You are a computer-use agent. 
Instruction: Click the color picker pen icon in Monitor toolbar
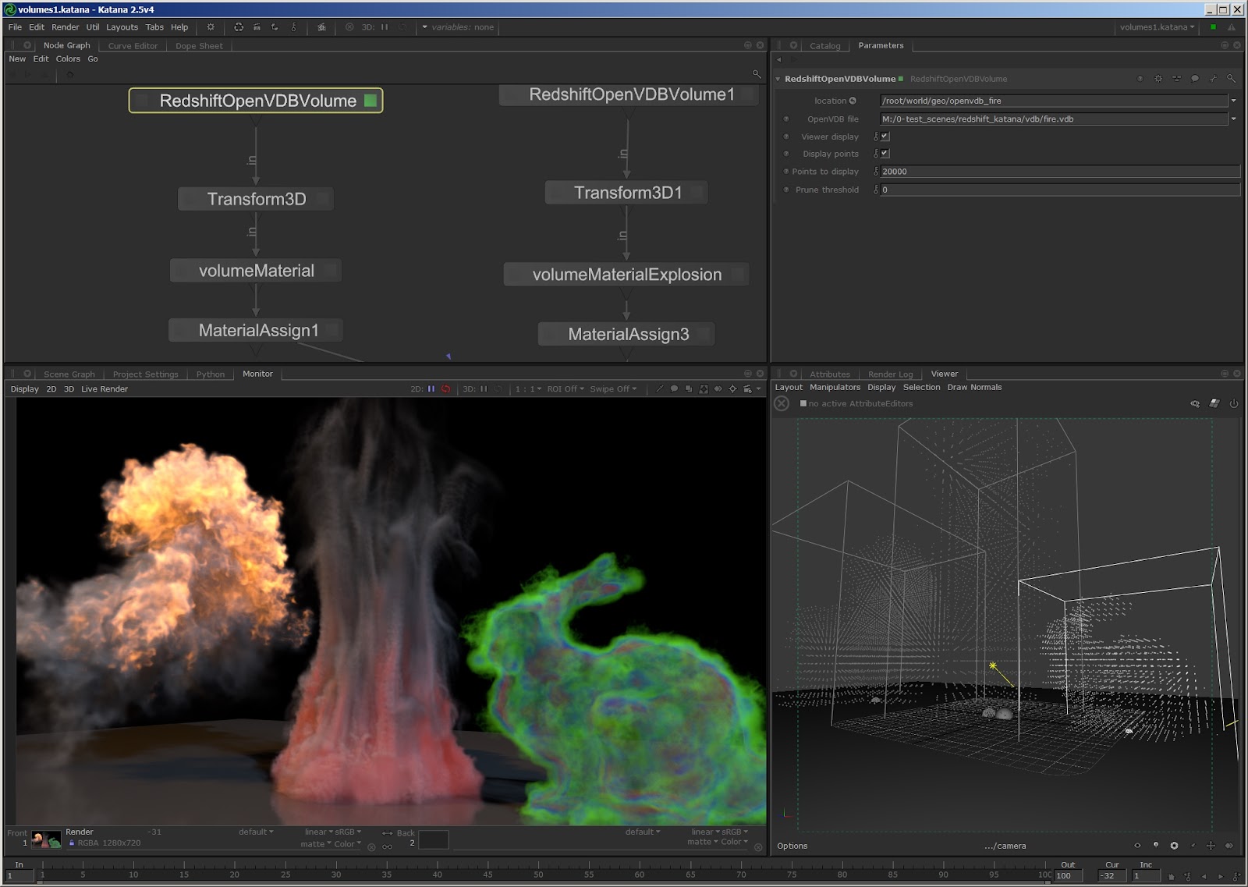660,389
